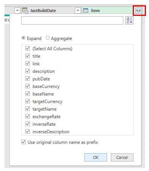
Task: Click the OK button
Action: 96,157
